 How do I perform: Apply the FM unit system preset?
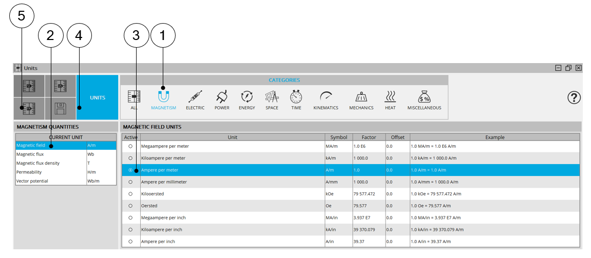tap(29, 108)
